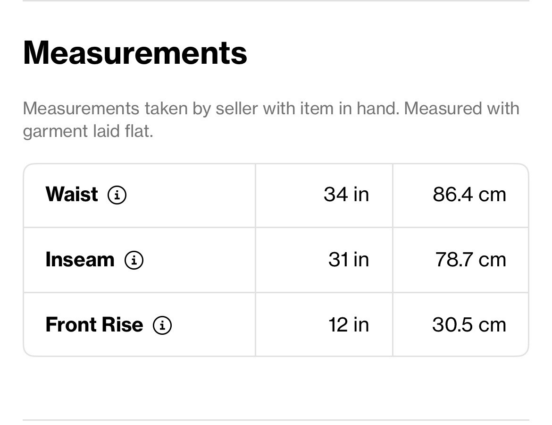Screen dimensions: 552x425
Task: Click the word 'seller' in description
Action: pyautogui.click(x=236, y=109)
